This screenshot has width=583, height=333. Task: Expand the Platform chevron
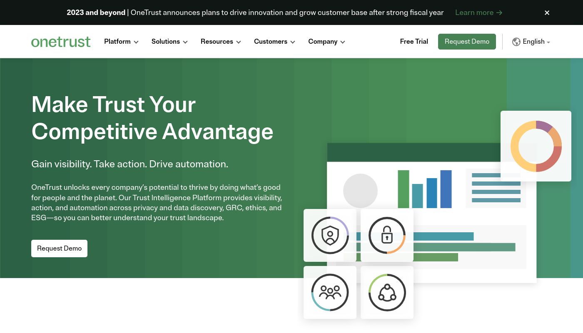click(x=136, y=42)
